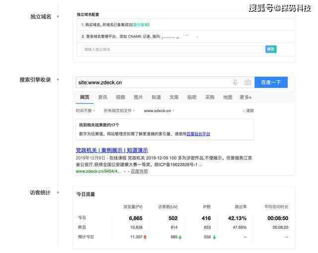This screenshot has height=253, width=318.
Task: Click the 访客统计 section label
Action: point(40,192)
